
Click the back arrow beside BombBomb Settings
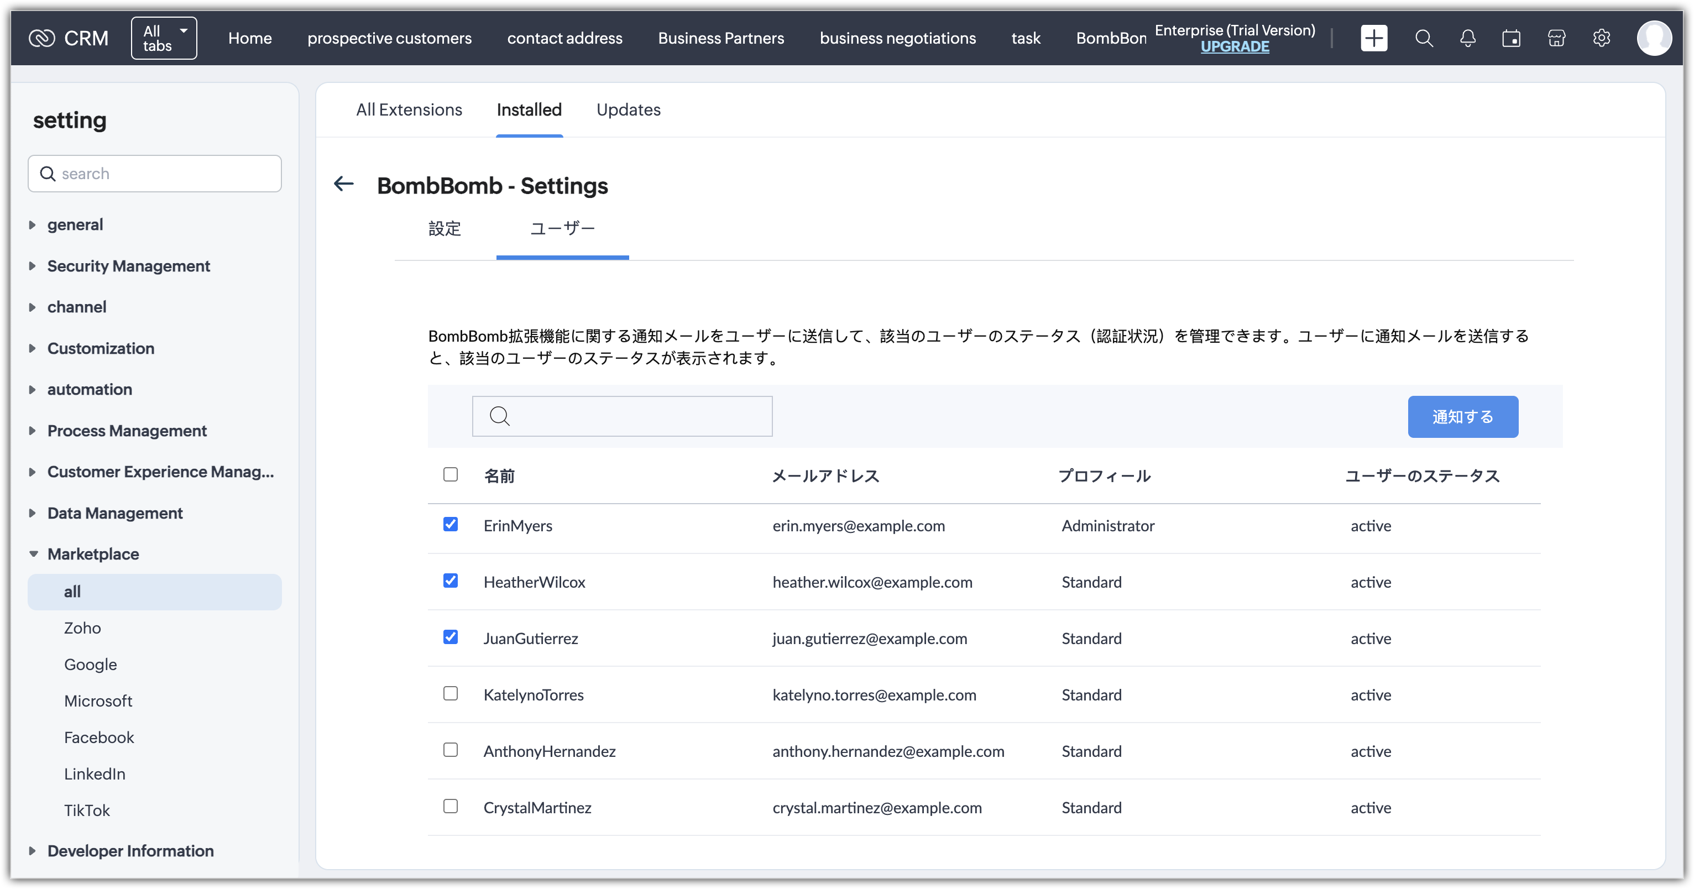click(x=344, y=184)
